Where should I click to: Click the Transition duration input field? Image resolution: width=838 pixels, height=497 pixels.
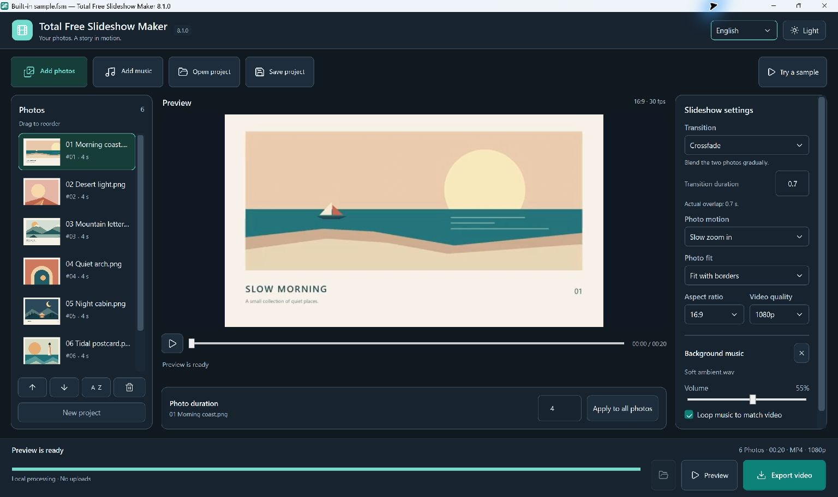(x=792, y=184)
